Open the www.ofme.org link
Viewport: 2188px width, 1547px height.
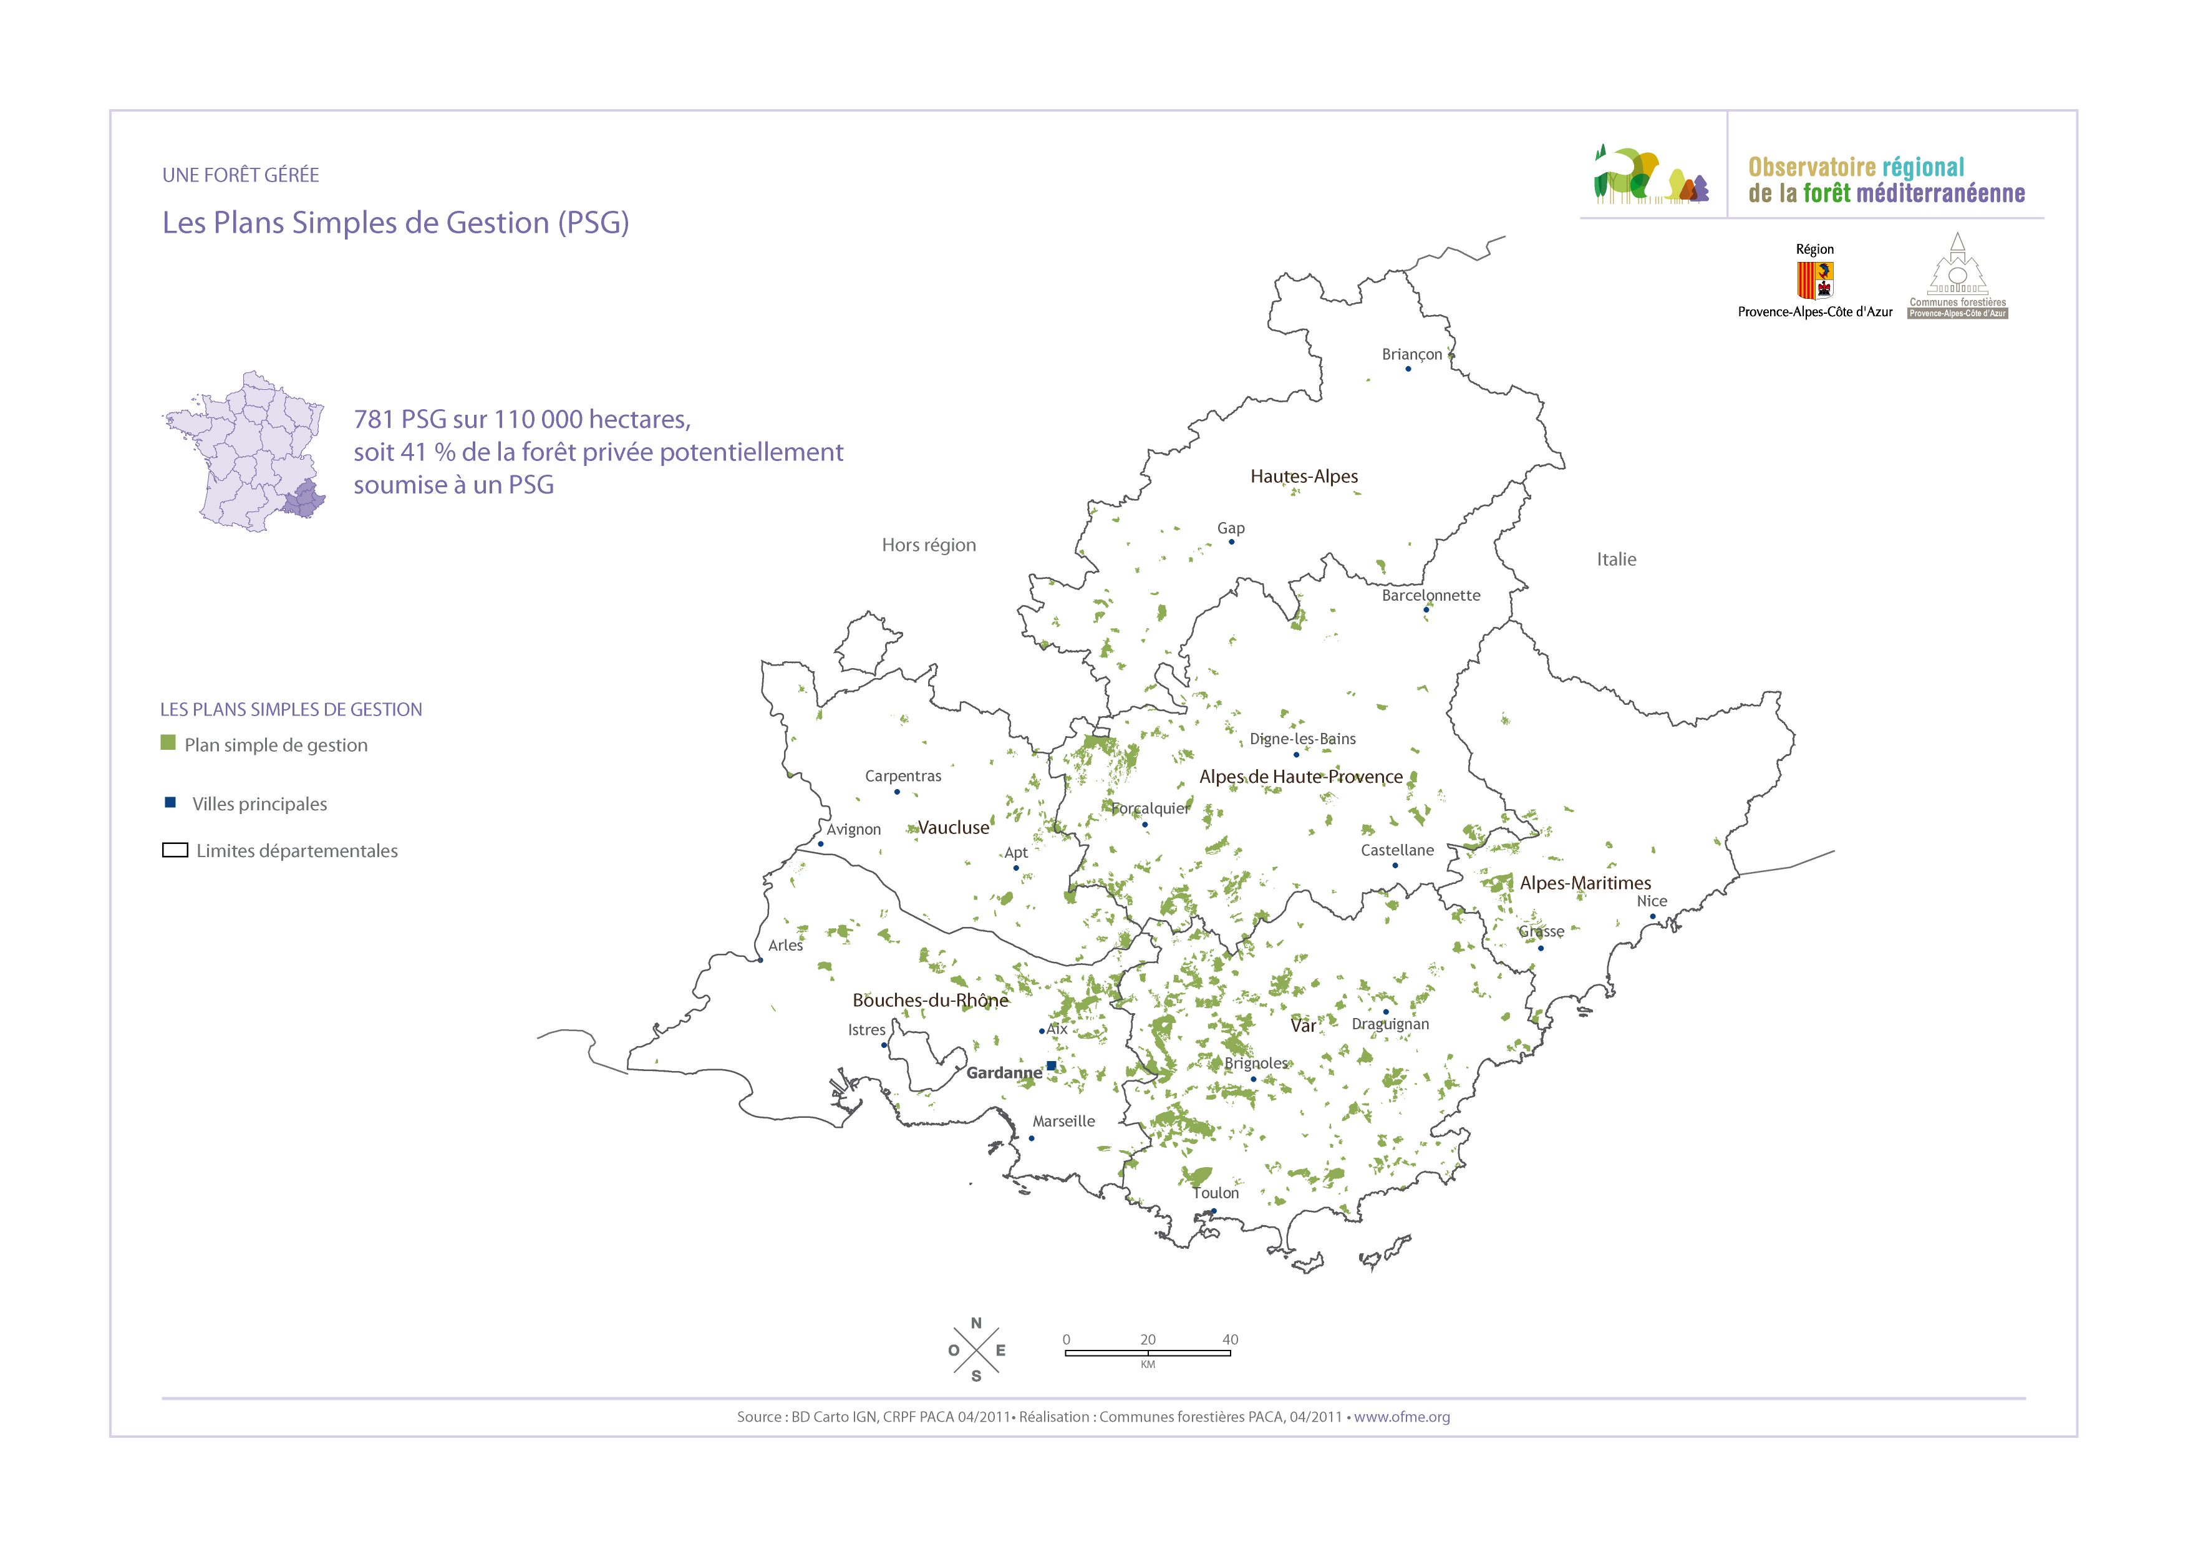[x=1402, y=1417]
